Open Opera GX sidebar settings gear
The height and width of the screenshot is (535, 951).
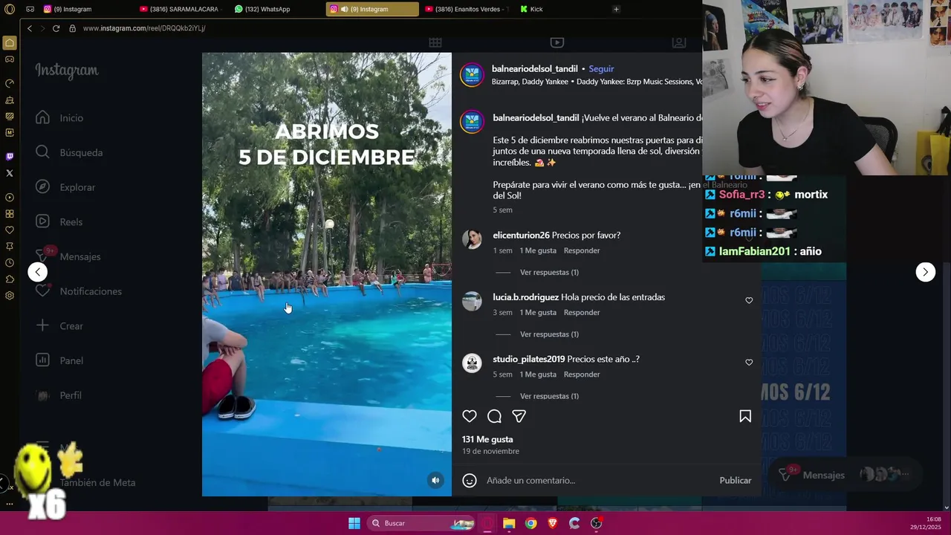[x=10, y=296]
